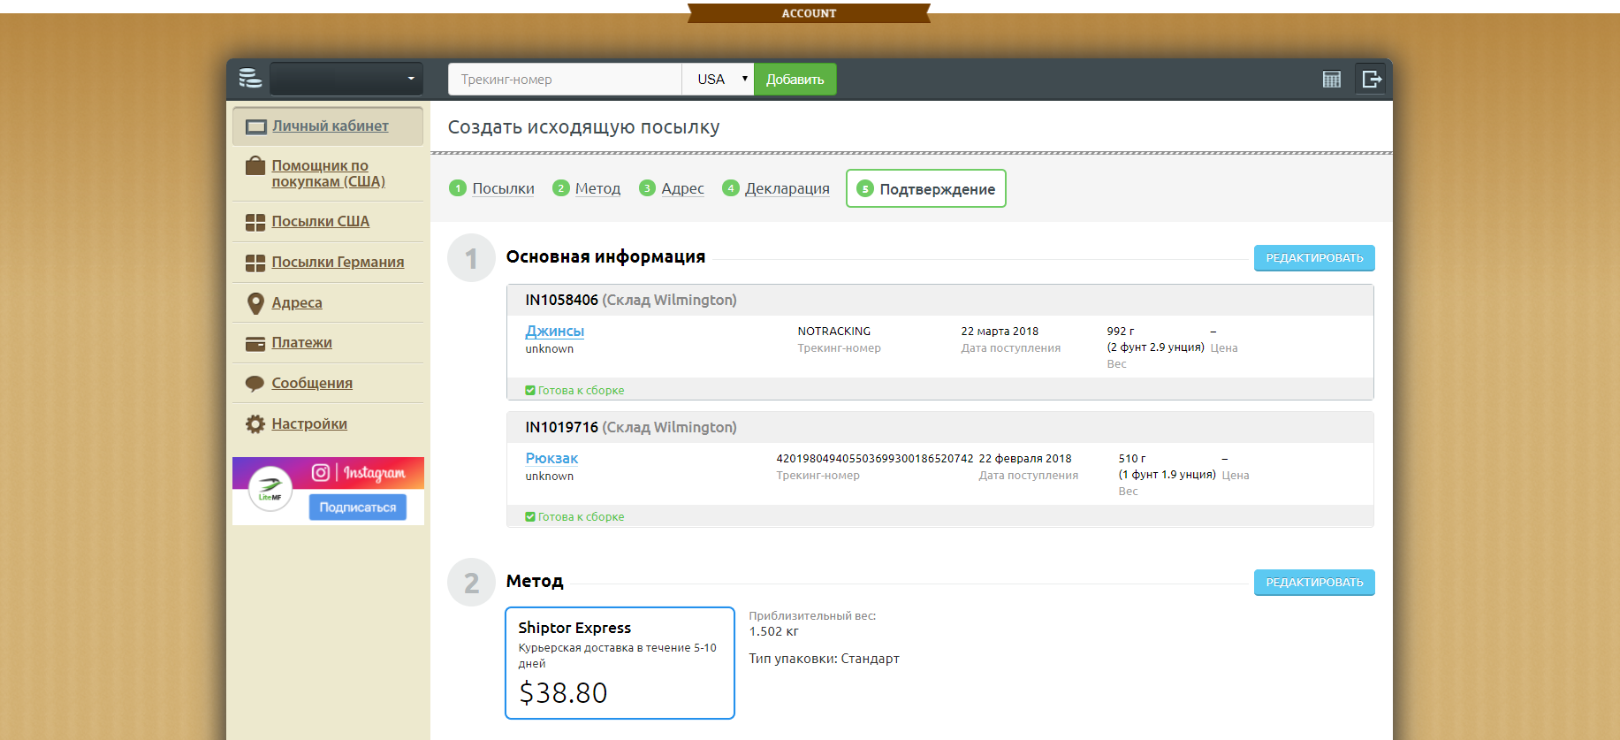
Task: Click the speech bubble Сообщения icon
Action: pyautogui.click(x=255, y=384)
